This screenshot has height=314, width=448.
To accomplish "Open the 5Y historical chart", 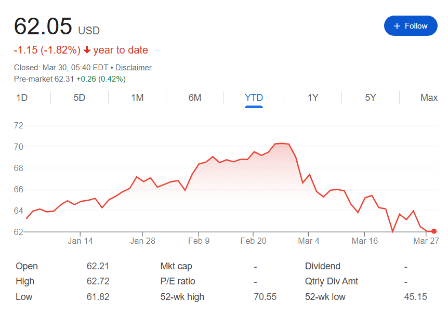I will click(x=370, y=97).
